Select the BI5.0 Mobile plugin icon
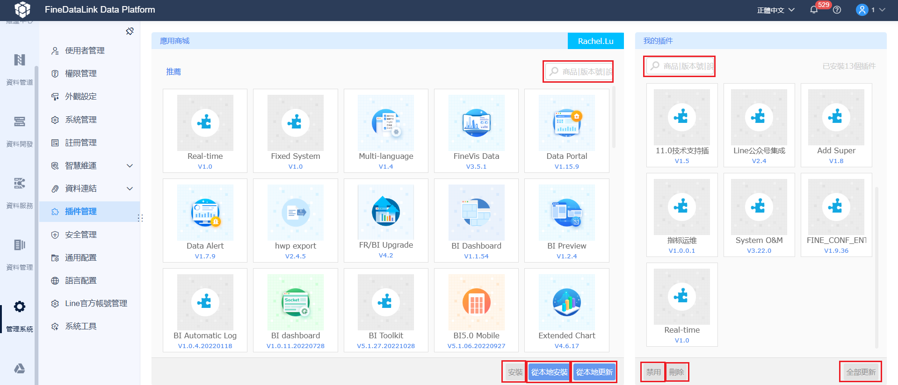This screenshot has height=385, width=898. click(x=476, y=302)
